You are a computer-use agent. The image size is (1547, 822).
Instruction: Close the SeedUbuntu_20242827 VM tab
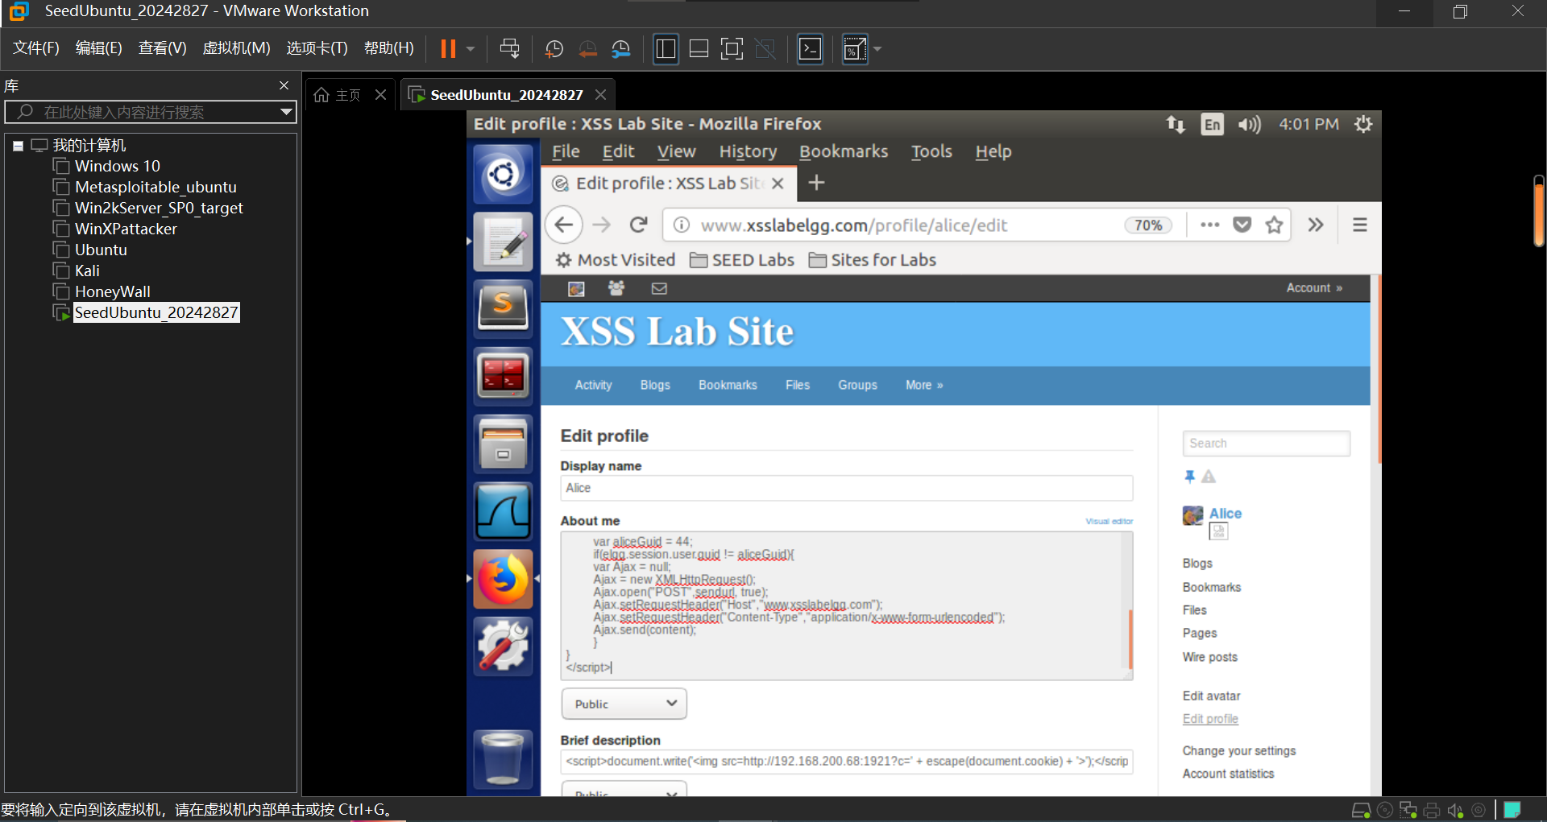pyautogui.click(x=600, y=95)
